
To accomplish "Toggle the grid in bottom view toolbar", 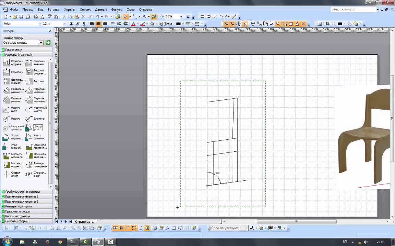I will [x=122, y=228].
